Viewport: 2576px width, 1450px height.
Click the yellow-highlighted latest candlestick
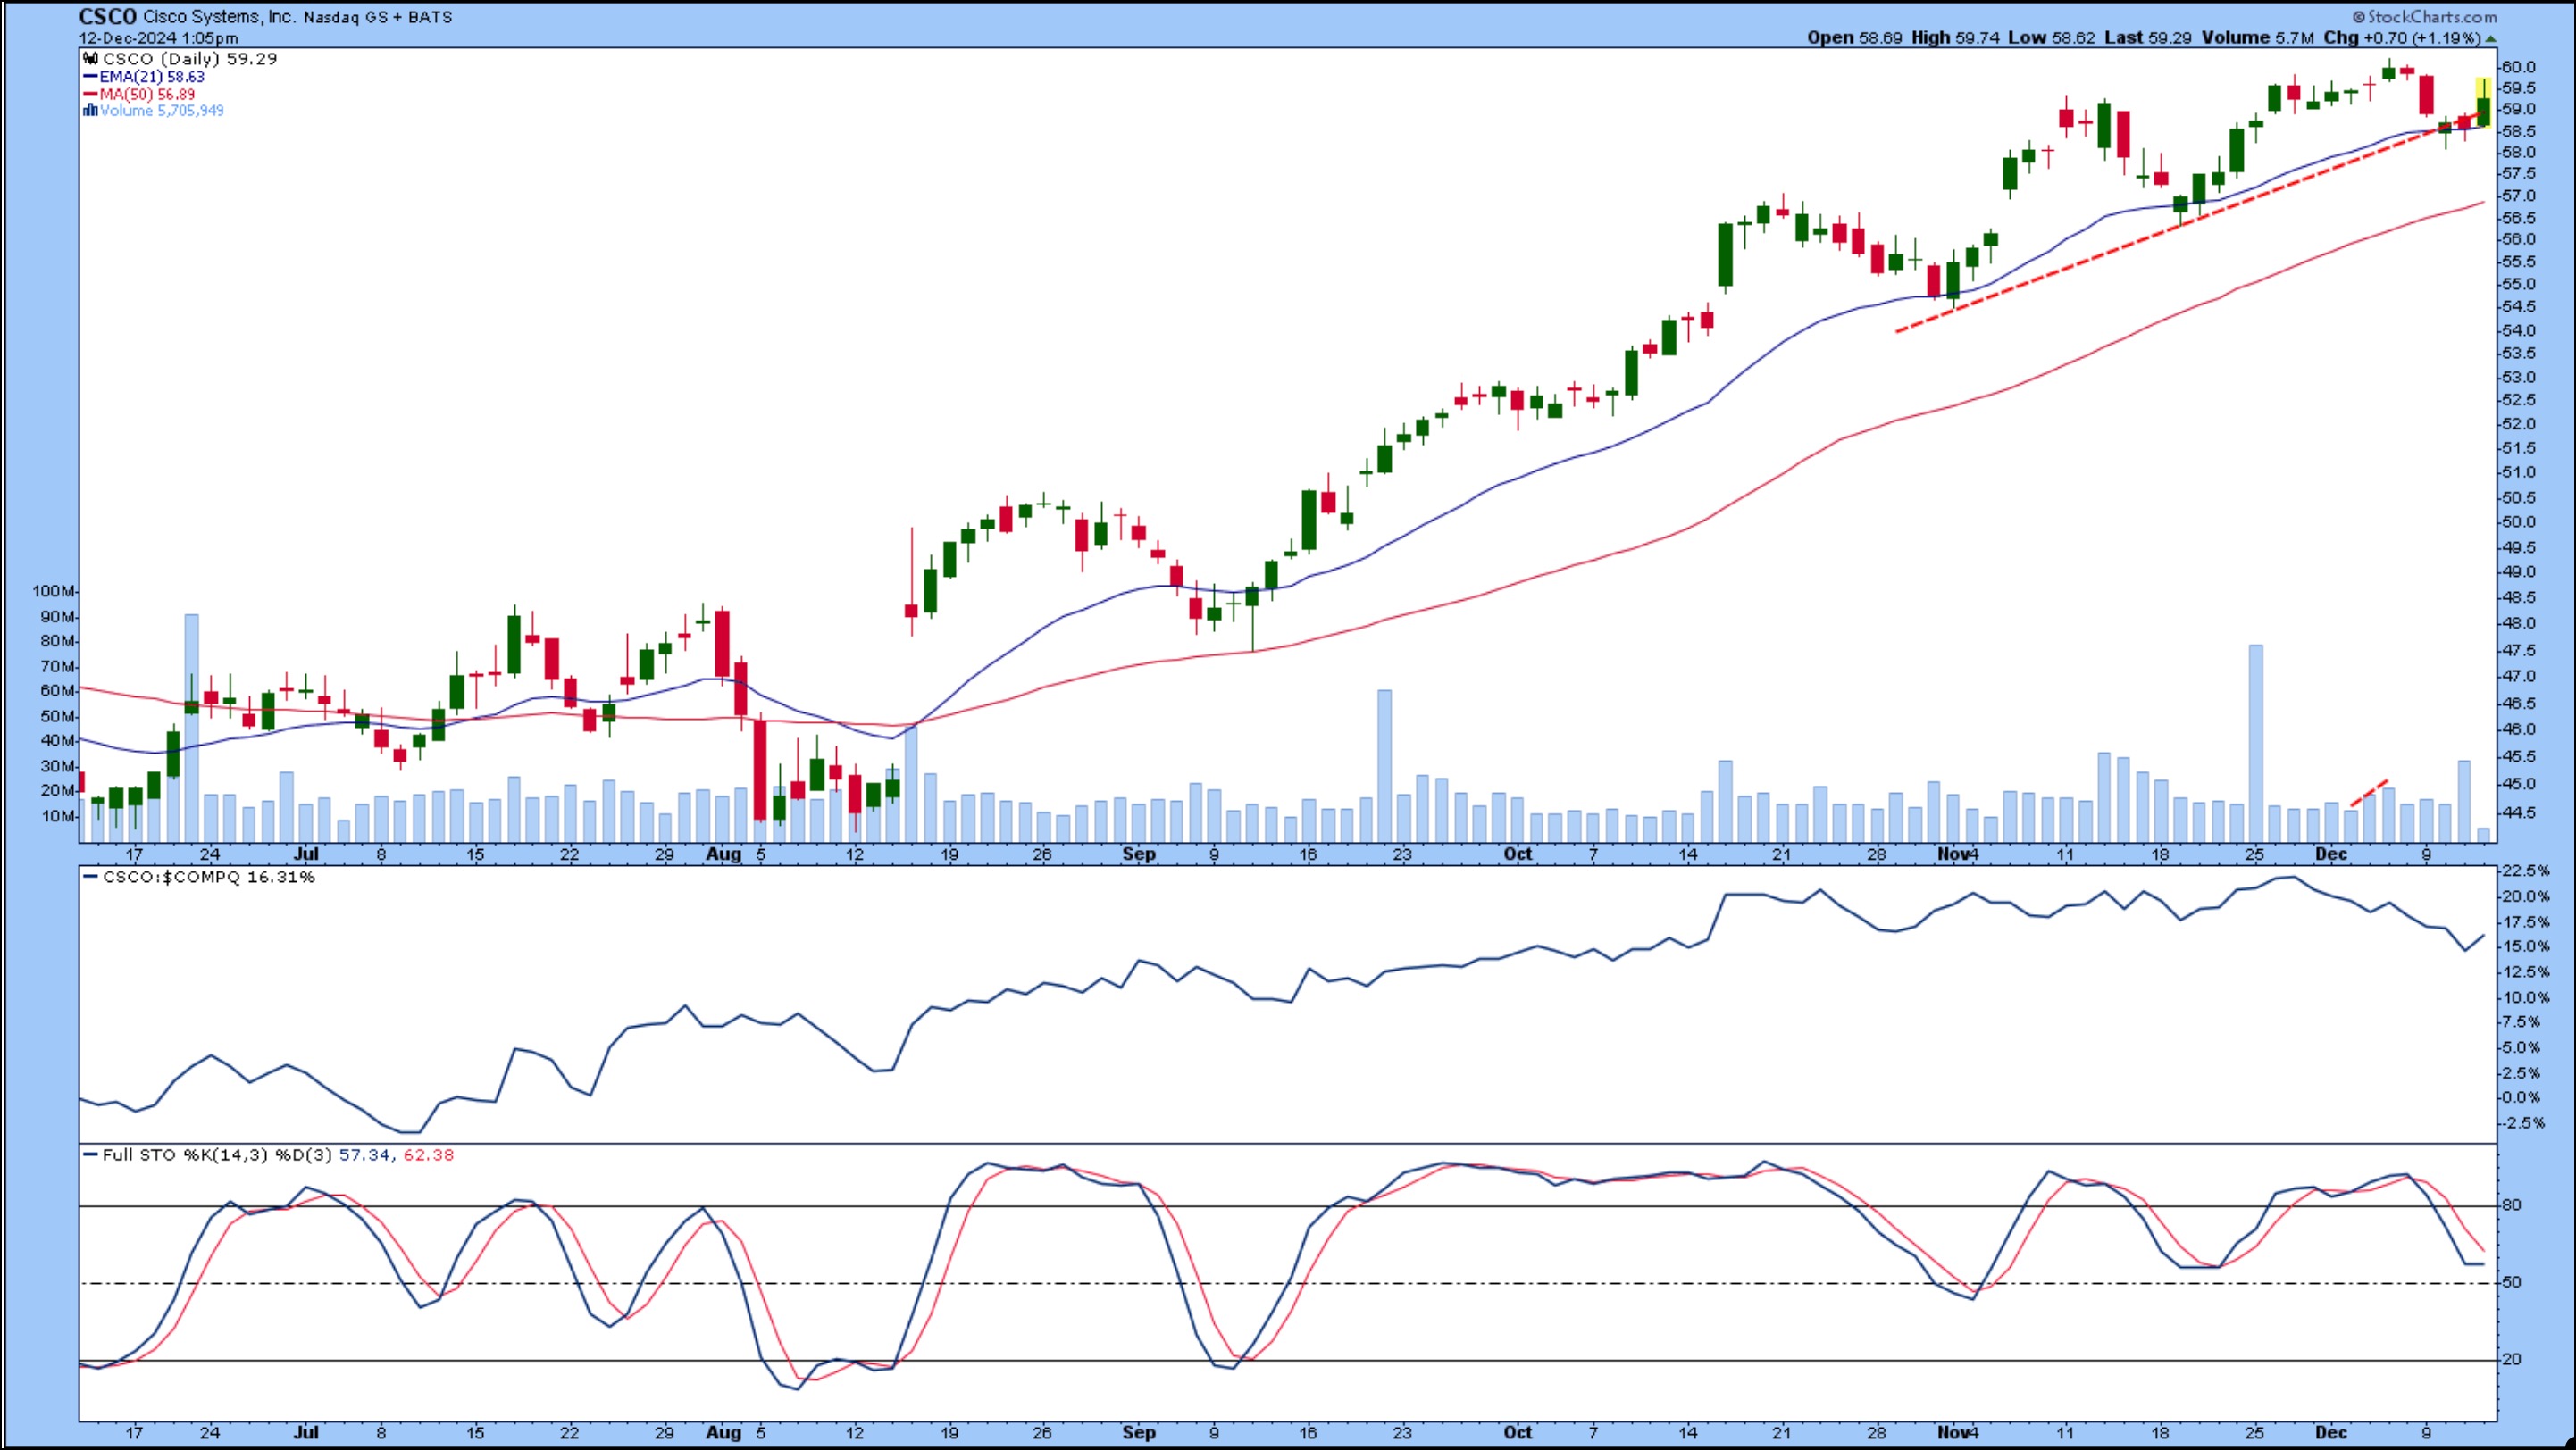[x=2483, y=103]
